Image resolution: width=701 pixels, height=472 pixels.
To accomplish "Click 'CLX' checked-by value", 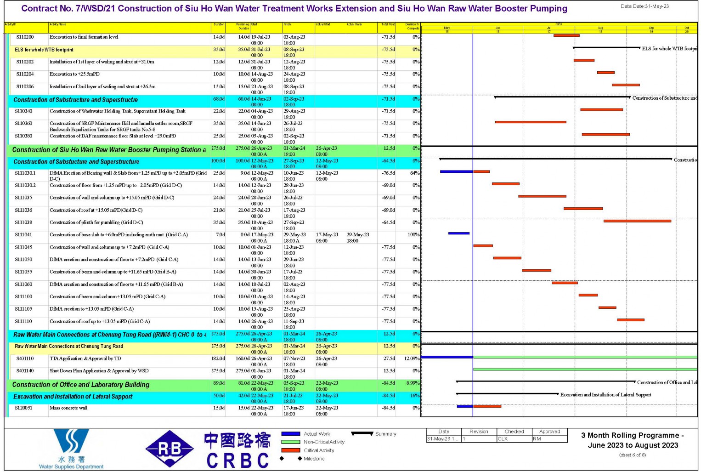I will (x=503, y=439).
